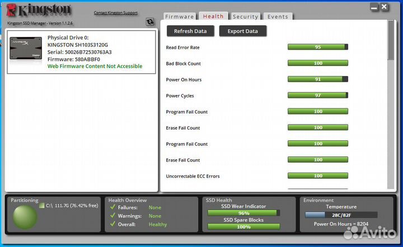Click the Kingston logo
403x247 pixels.
[x=39, y=11]
